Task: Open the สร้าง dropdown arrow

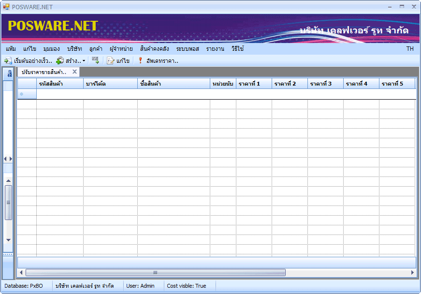Action: point(84,61)
